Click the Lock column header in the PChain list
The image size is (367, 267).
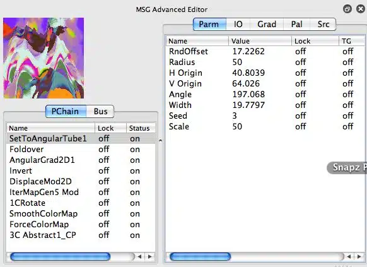click(x=110, y=128)
